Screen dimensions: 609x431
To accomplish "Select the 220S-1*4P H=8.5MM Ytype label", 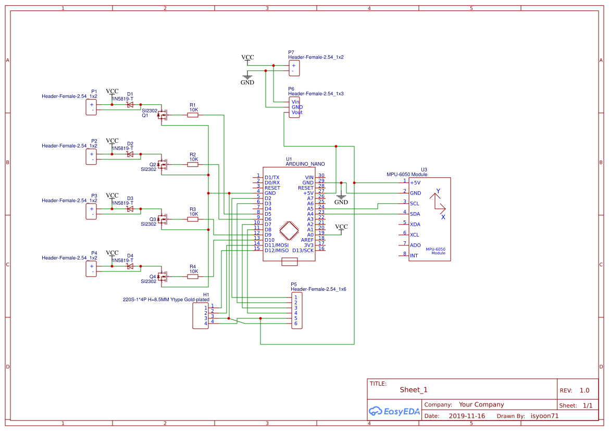I will click(x=166, y=300).
